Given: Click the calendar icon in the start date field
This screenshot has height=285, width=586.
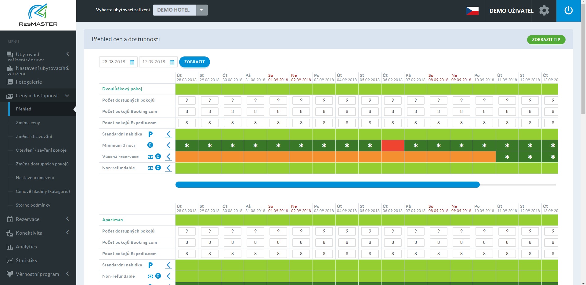Looking at the screenshot, I should pos(132,62).
